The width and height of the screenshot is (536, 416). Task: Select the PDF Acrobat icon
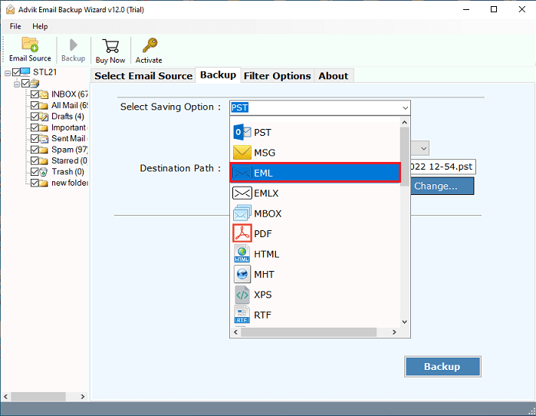tap(242, 233)
